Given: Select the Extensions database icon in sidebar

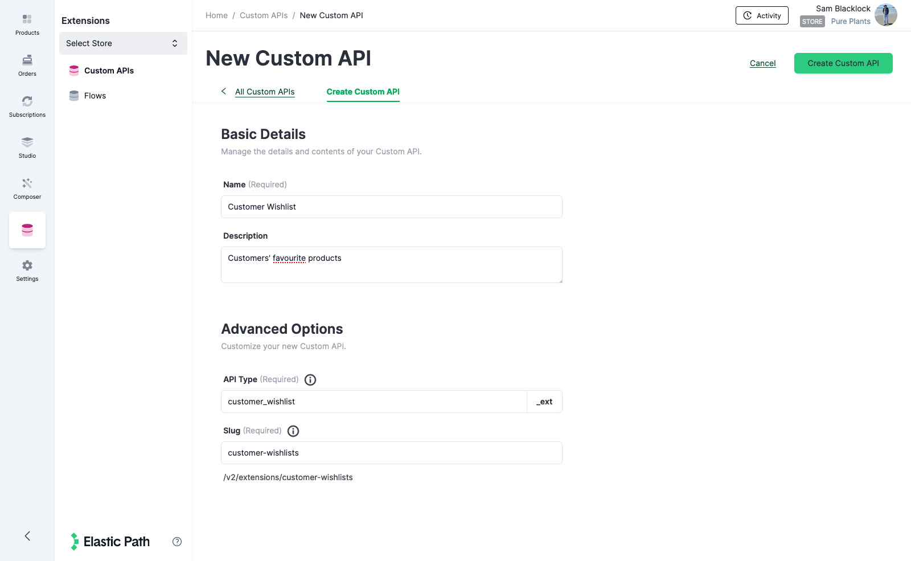Looking at the screenshot, I should 27,230.
